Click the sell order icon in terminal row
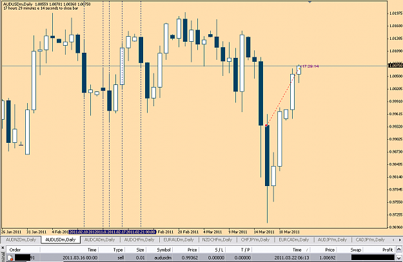The height and width of the screenshot is (262, 403). 10,258
